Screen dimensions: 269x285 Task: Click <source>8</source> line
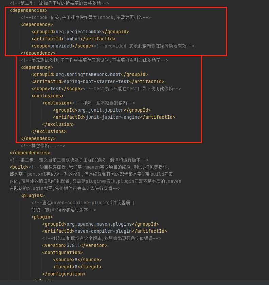77,260
